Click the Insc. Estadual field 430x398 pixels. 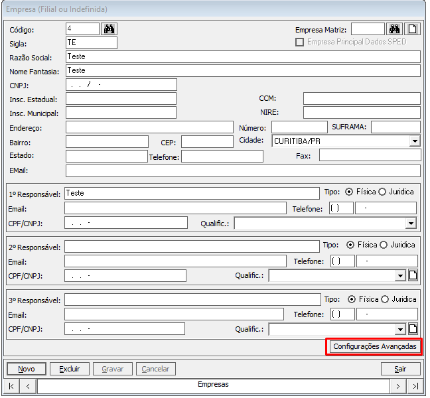click(121, 99)
